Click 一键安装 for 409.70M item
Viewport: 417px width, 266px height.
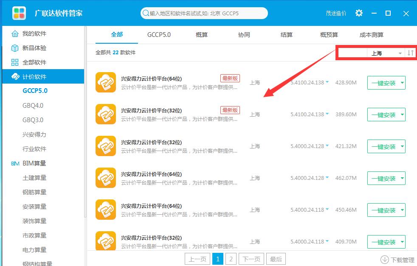coord(383,242)
